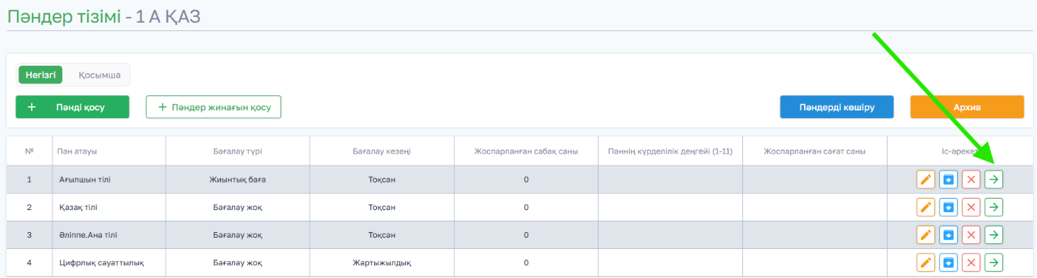Delete the Әліппе.Ана тілі subject row
Screen dimensions: 1037x278
pos(971,235)
